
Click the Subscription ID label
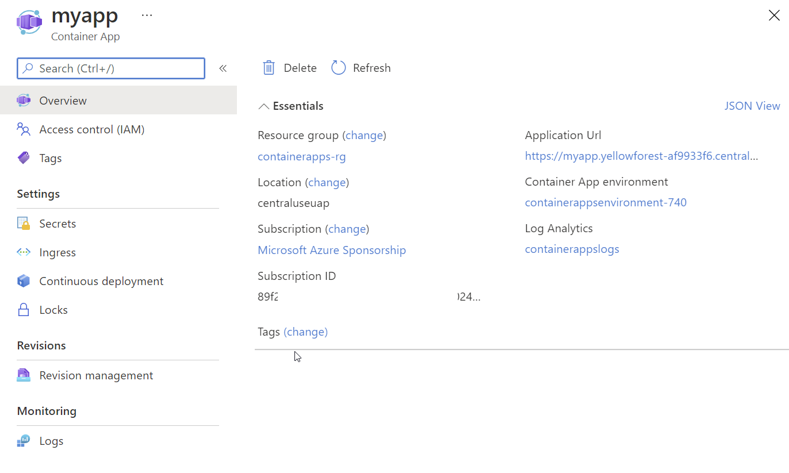pos(297,276)
